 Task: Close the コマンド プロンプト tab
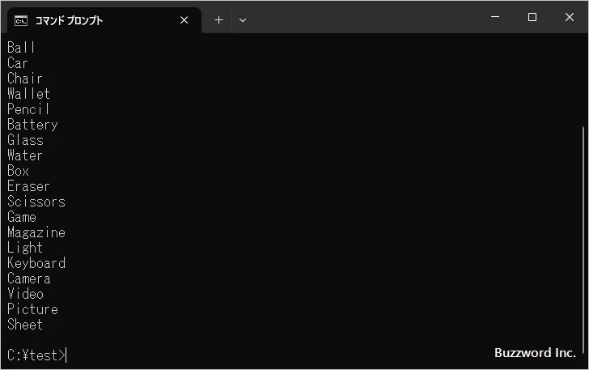point(184,20)
